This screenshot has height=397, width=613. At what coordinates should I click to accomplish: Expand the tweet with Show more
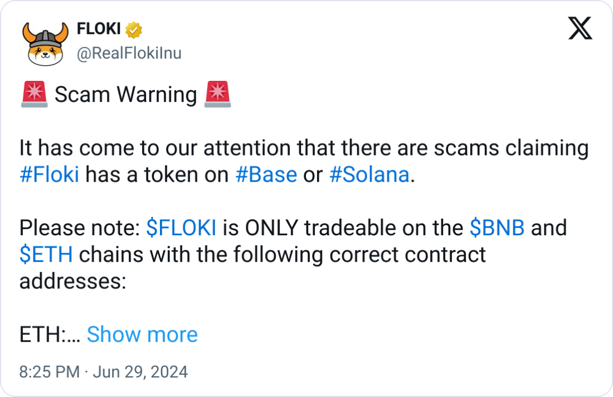click(142, 335)
